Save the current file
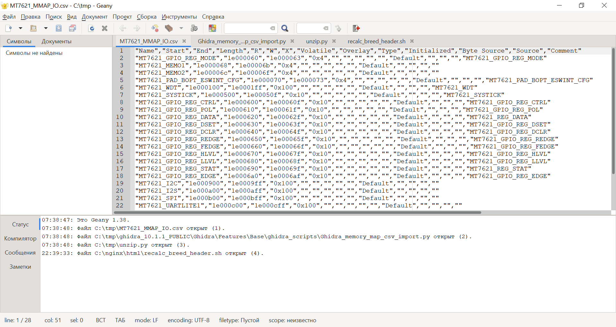 58,28
